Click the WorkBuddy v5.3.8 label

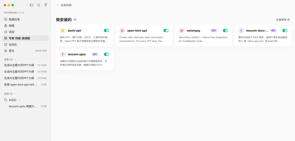[14, 13]
